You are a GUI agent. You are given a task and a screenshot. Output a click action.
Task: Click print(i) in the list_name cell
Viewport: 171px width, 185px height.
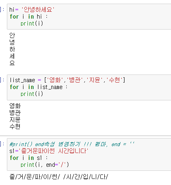coord(32,94)
